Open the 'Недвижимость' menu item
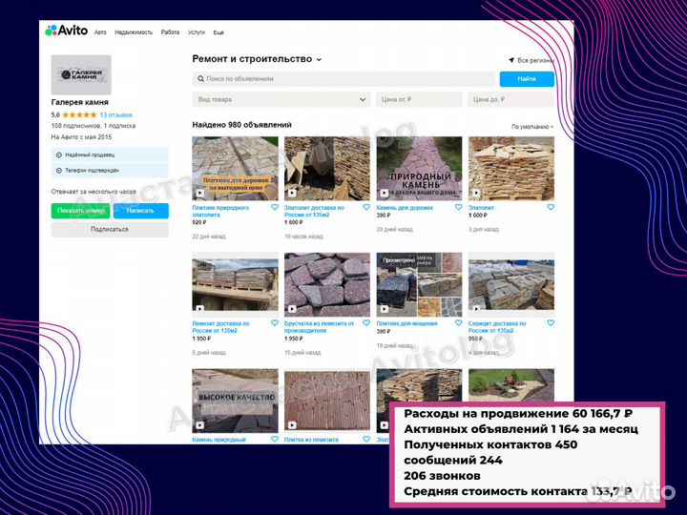Viewport: 687px width, 515px height. coord(134,31)
